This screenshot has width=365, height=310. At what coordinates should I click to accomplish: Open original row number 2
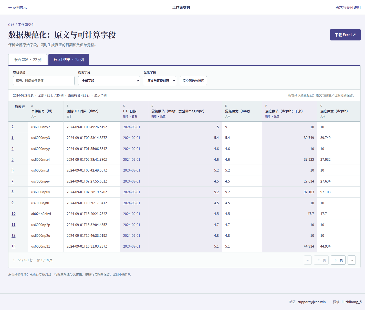coord(13,127)
